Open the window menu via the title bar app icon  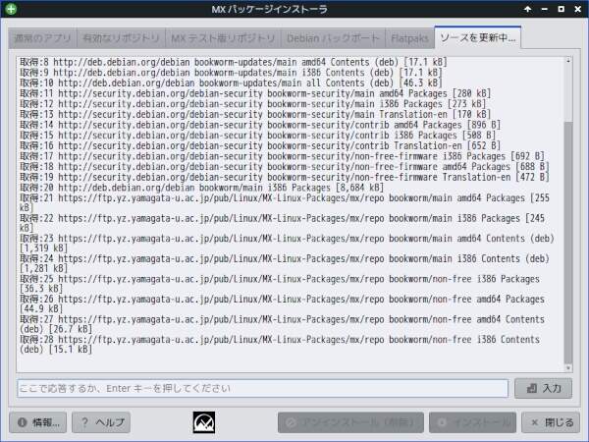11,10
